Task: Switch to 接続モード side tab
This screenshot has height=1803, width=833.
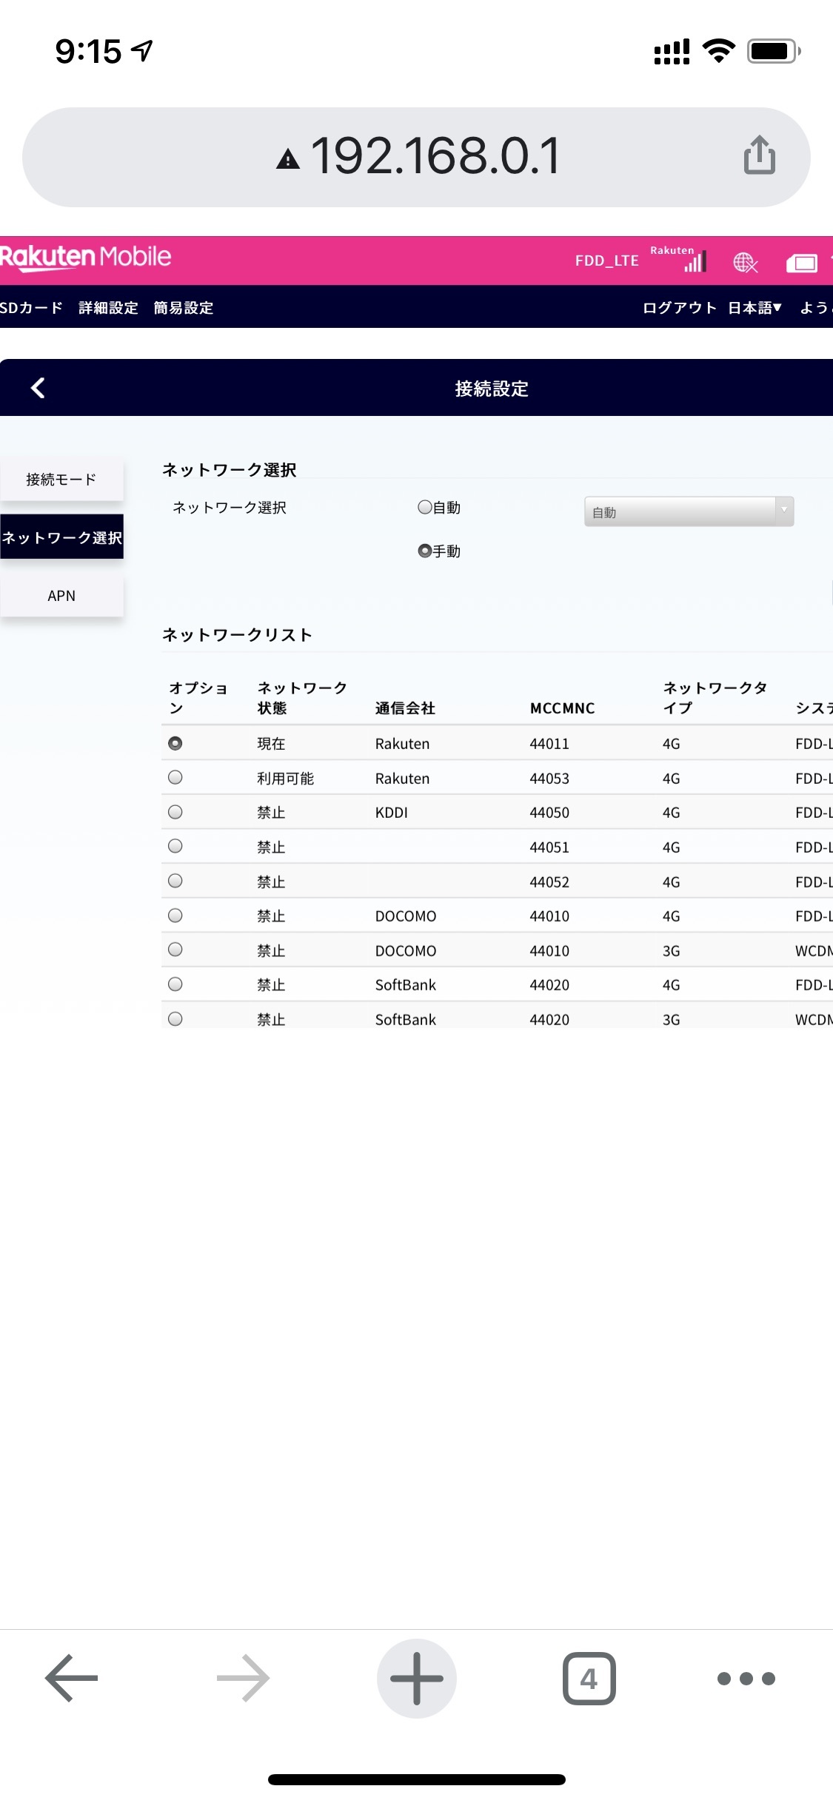Action: 61,480
